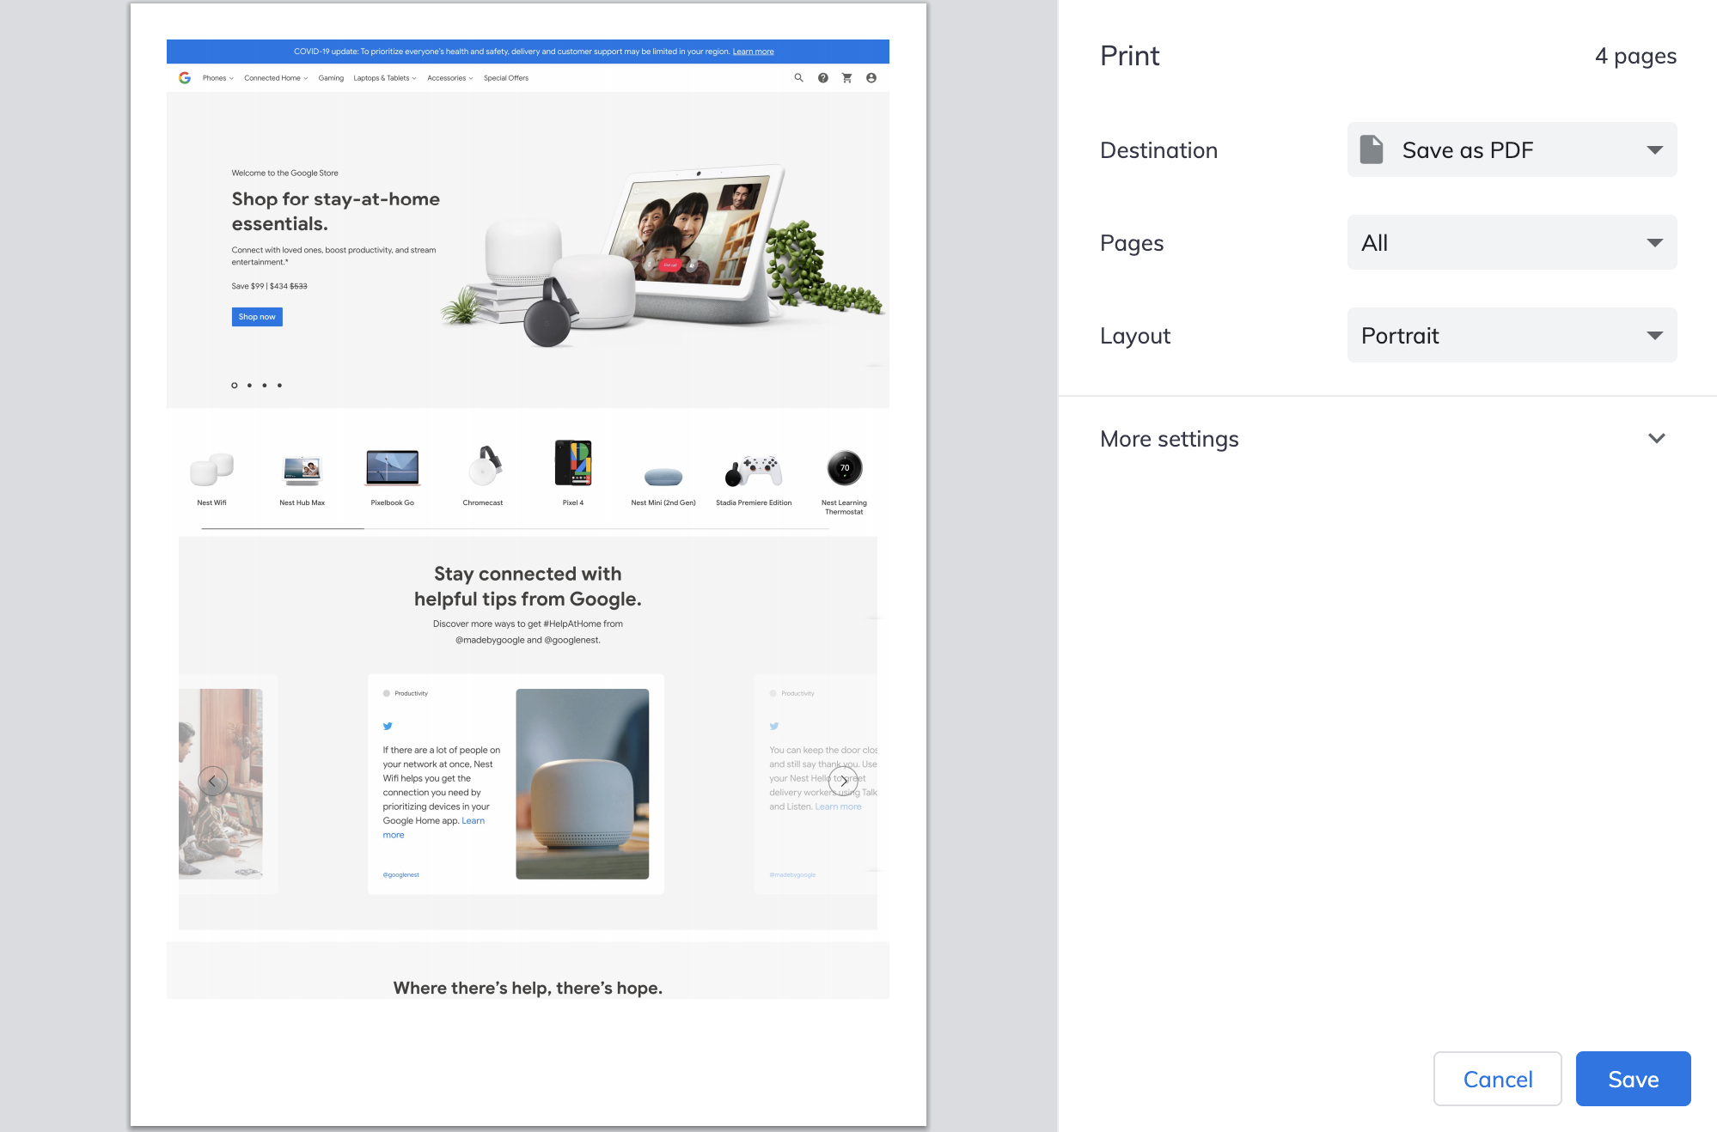Click the Google G logo
The width and height of the screenshot is (1717, 1132).
tap(185, 78)
